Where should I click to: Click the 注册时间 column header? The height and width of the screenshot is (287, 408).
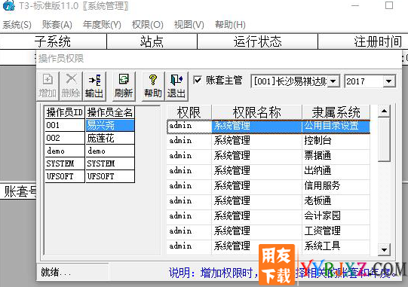point(364,41)
